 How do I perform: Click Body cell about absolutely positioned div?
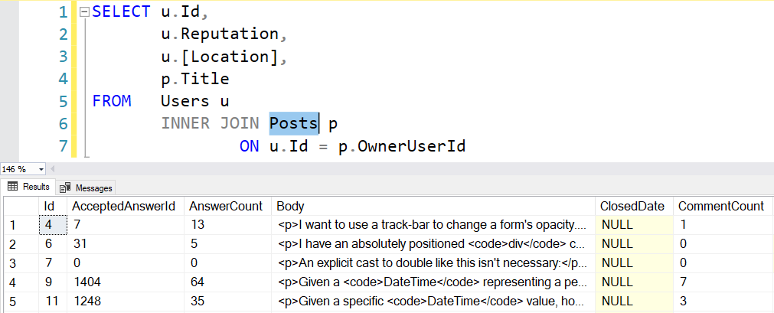click(433, 244)
